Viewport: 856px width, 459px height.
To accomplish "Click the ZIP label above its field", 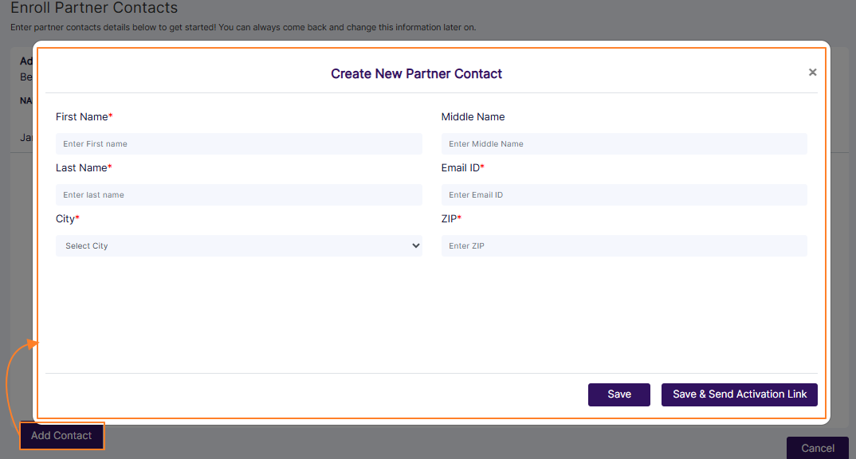I will pyautogui.click(x=452, y=218).
